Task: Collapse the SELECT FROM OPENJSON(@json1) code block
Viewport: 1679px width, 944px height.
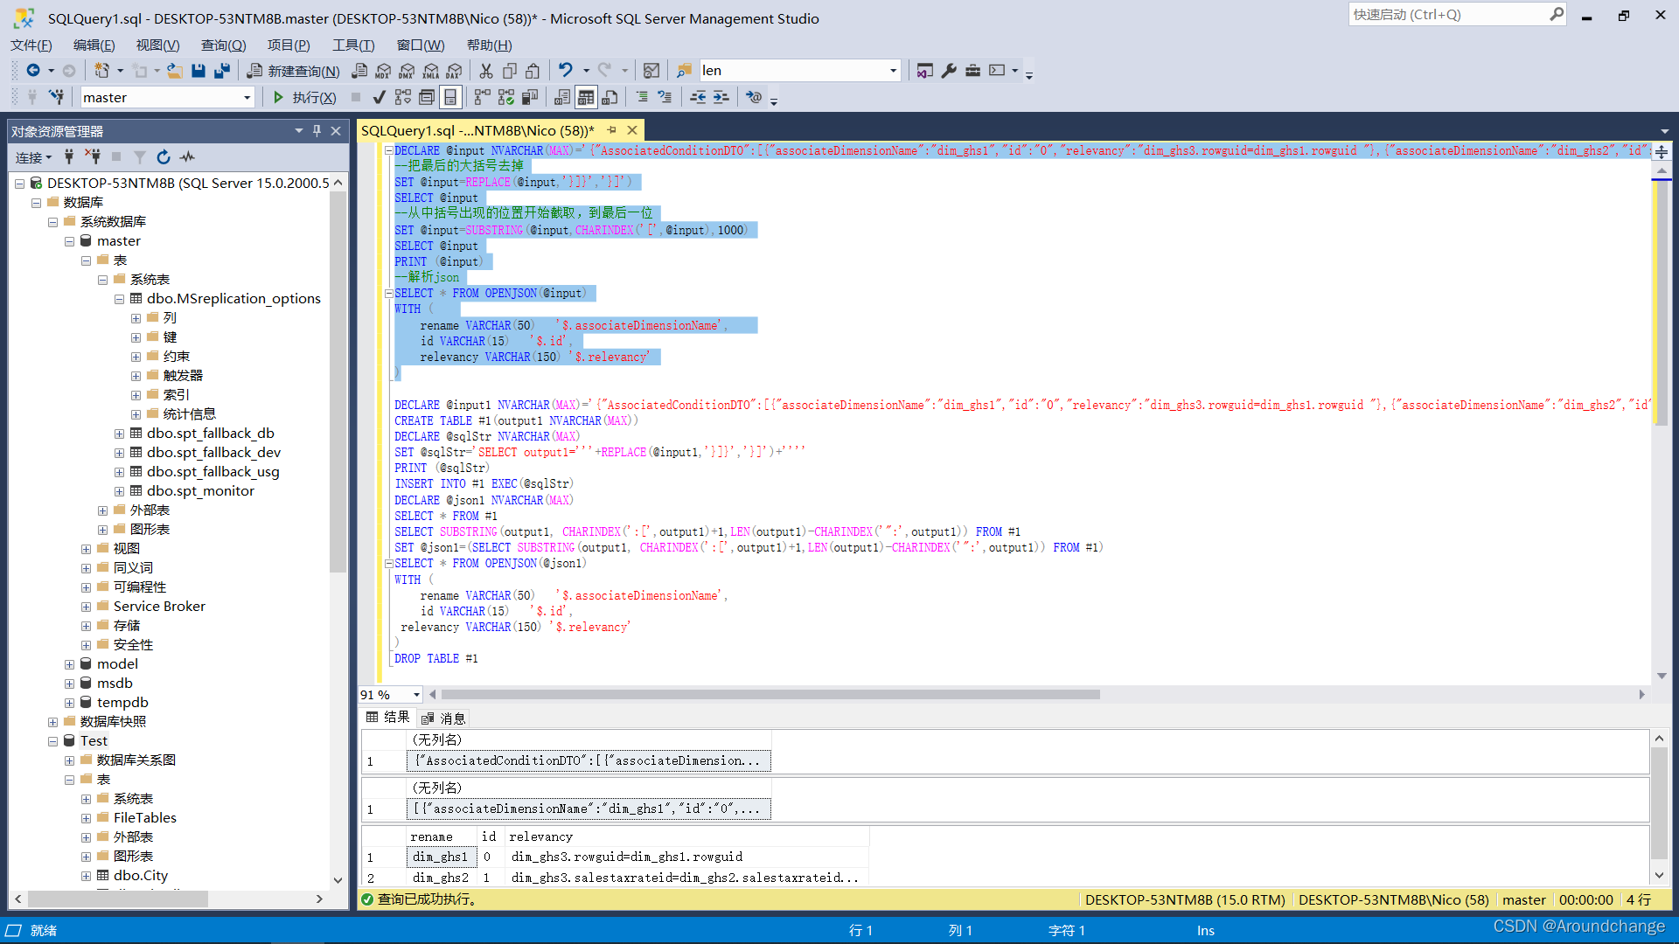Action: (x=389, y=564)
